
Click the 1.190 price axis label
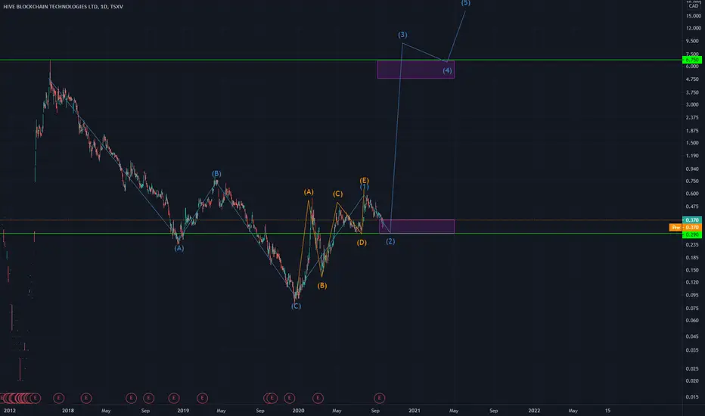click(x=692, y=156)
